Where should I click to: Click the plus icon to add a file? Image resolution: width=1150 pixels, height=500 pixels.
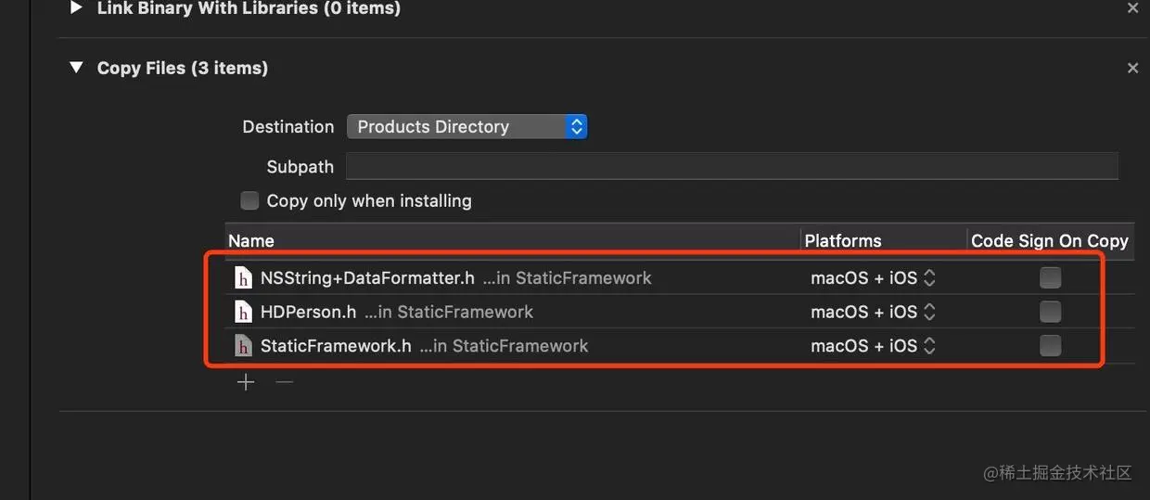(x=246, y=382)
